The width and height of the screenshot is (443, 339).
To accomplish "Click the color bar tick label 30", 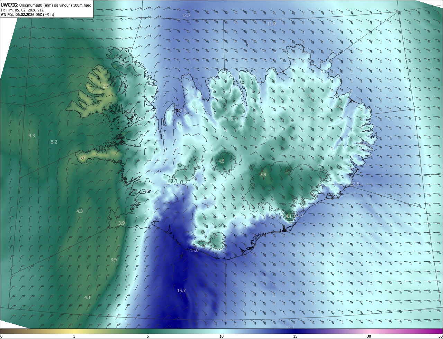I will (369, 336).
